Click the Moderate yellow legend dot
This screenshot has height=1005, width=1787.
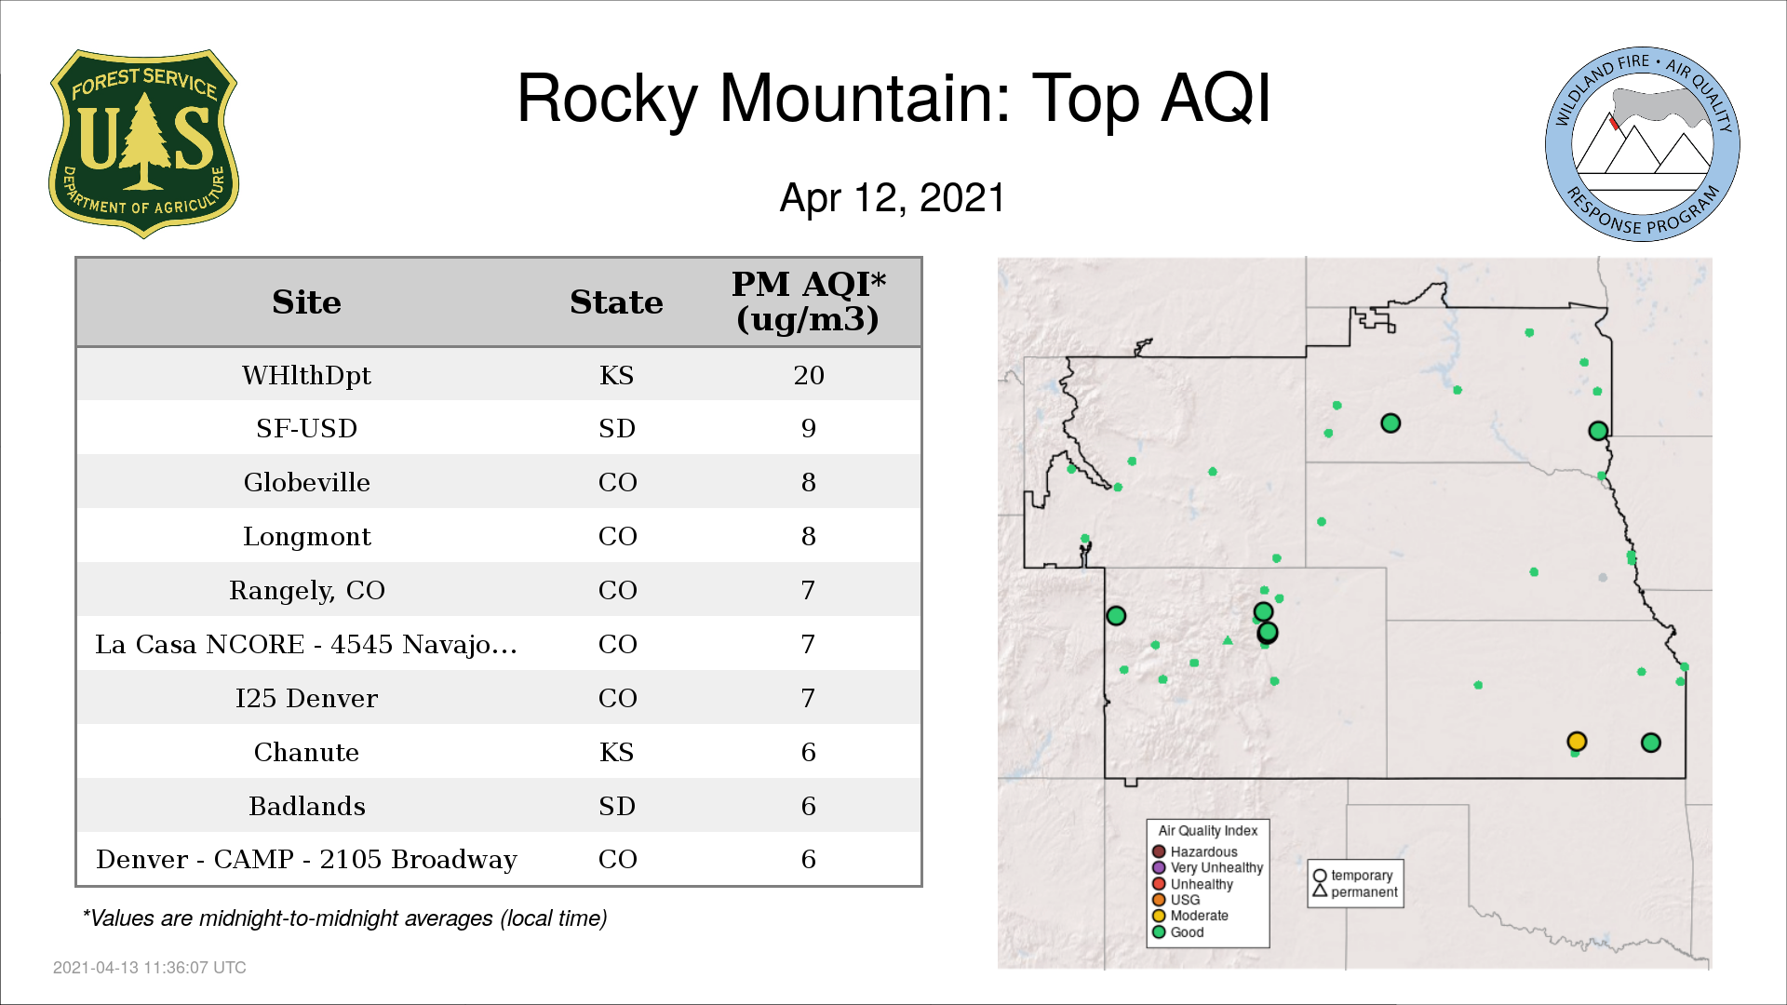[1159, 916]
